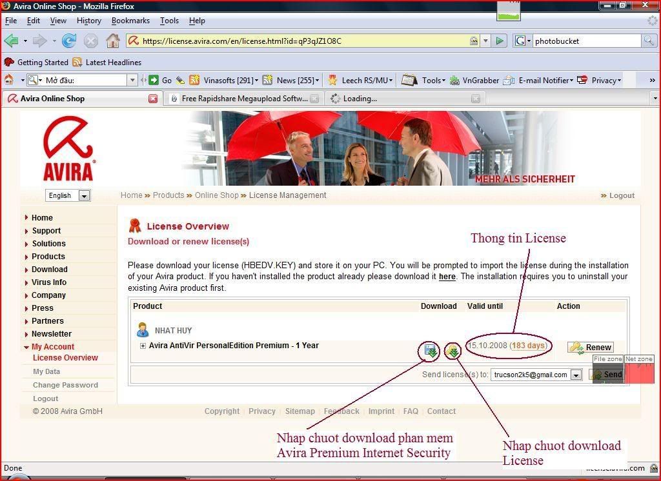Expand the address bar URL history dropdown
Viewport: 661px width, 481px height.
pyautogui.click(x=485, y=41)
